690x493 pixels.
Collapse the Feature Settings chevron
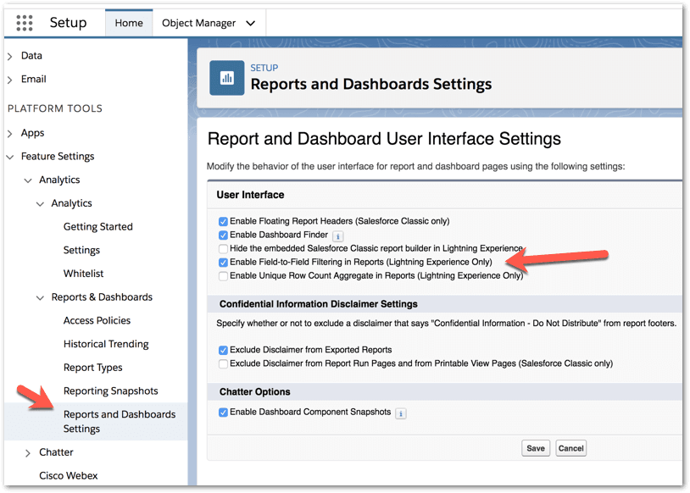(9, 157)
